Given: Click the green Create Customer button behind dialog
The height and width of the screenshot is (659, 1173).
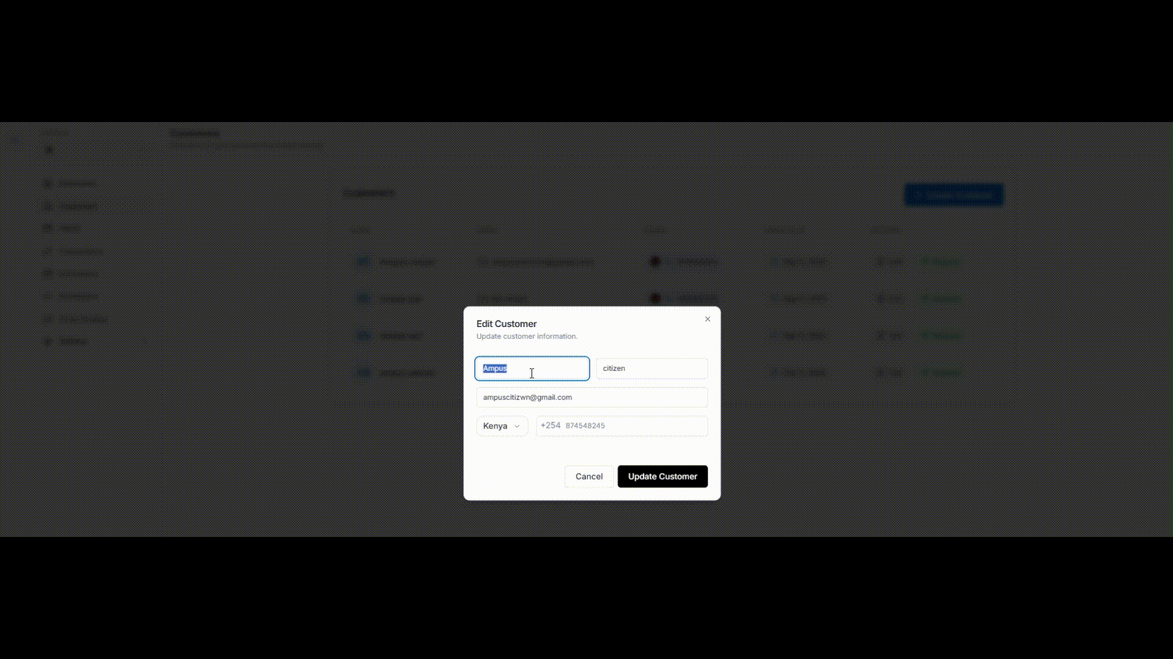Looking at the screenshot, I should click(x=954, y=195).
